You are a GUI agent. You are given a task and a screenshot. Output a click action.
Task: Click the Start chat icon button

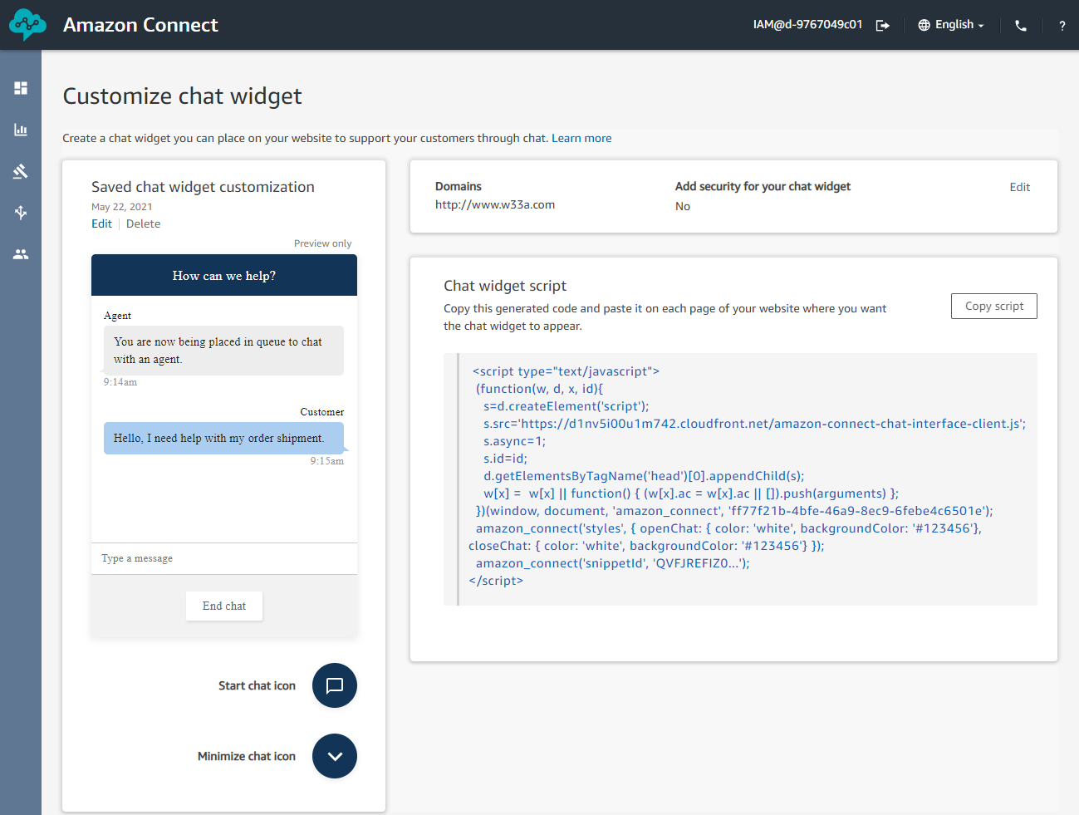335,685
